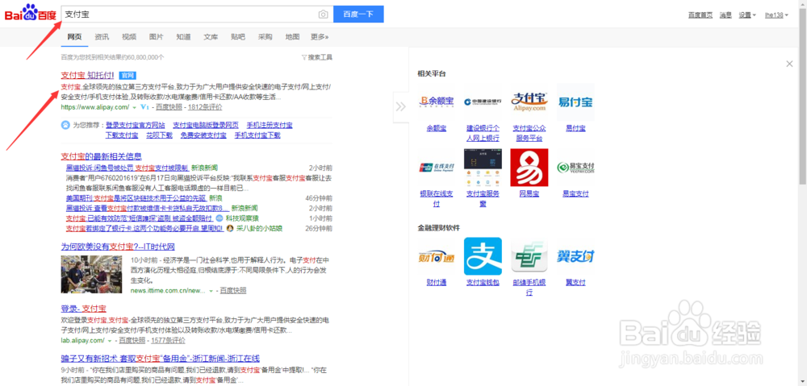Open the 支付宝钱包 text link
Viewport: 807px width, 386px height.
click(483, 282)
